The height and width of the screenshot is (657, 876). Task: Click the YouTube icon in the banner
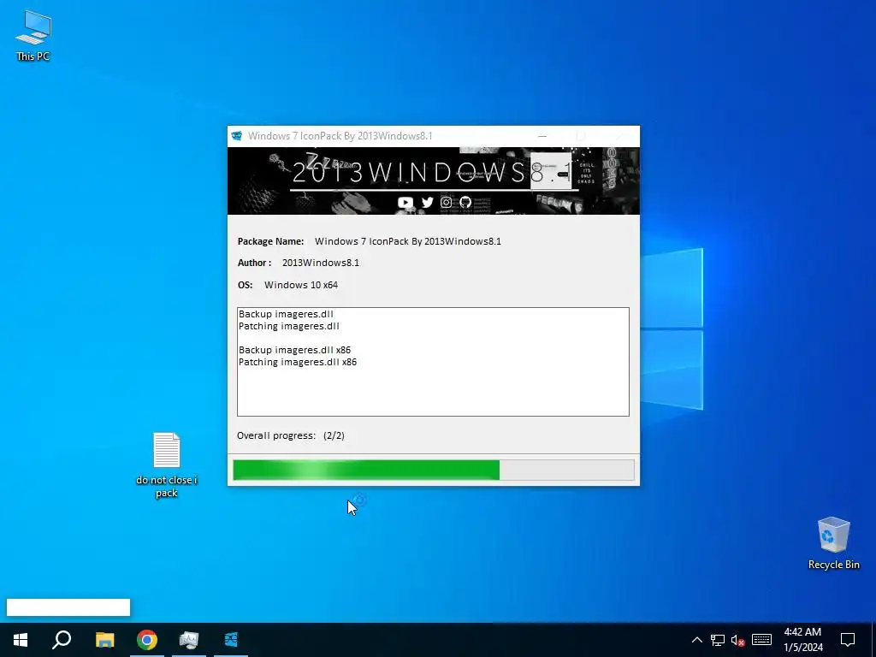point(405,202)
